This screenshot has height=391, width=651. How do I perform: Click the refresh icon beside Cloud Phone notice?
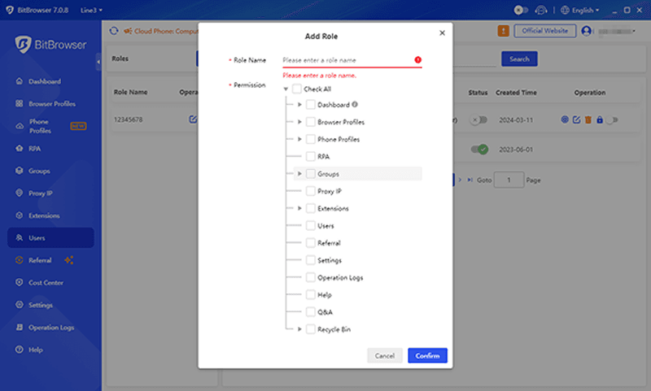click(x=114, y=31)
